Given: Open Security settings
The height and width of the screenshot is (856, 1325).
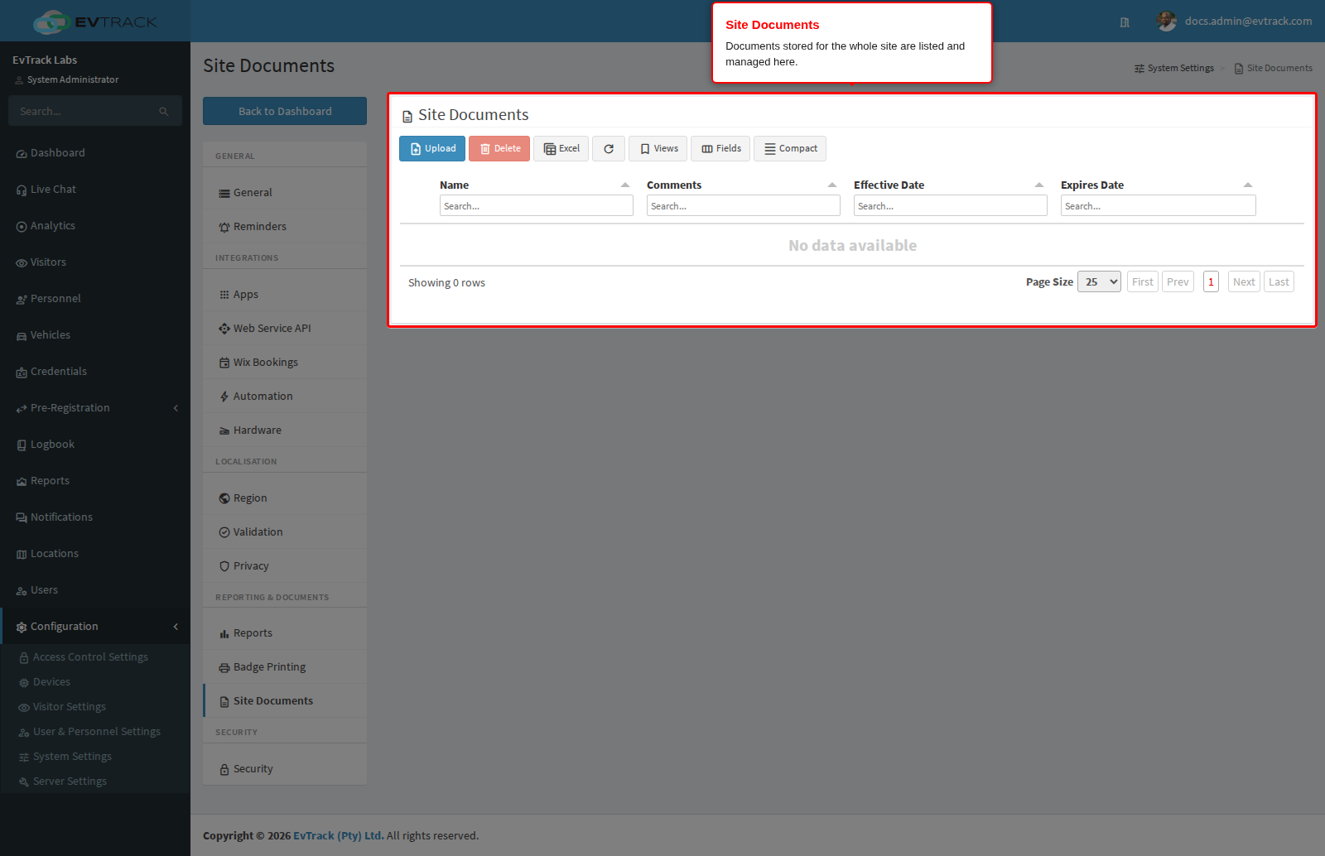Looking at the screenshot, I should pyautogui.click(x=285, y=769).
